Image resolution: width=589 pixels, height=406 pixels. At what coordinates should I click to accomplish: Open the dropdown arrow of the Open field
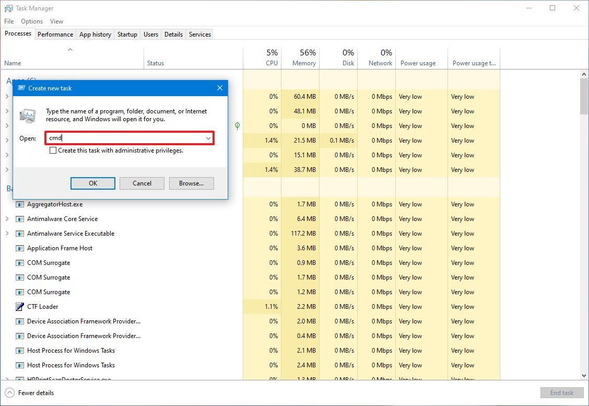[208, 138]
